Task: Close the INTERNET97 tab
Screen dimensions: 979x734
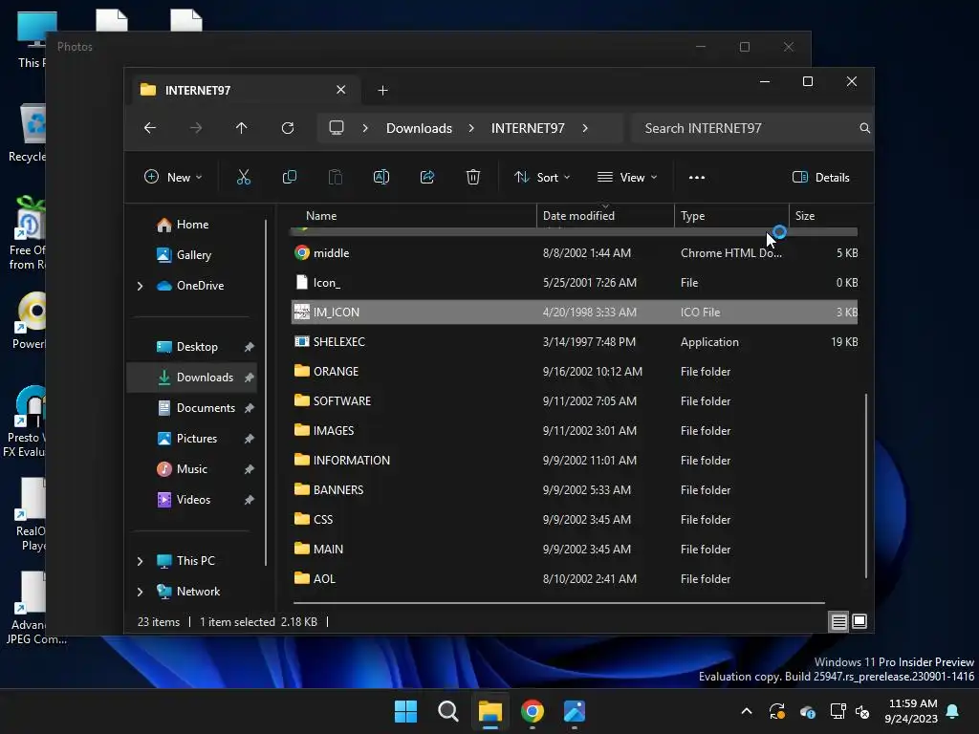Action: pos(341,90)
